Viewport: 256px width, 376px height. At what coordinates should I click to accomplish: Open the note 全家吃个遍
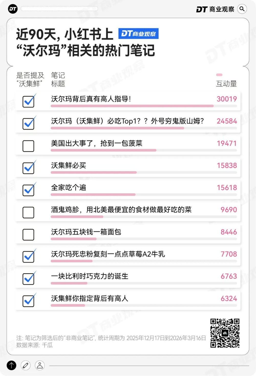pos(69,188)
